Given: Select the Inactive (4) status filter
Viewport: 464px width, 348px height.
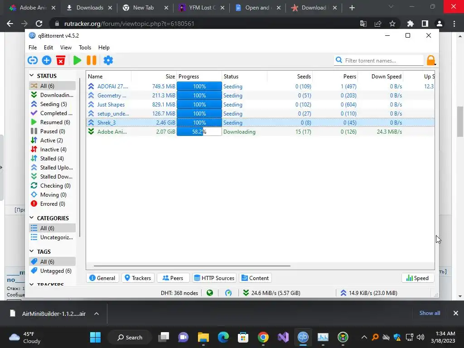Looking at the screenshot, I should click(x=52, y=150).
